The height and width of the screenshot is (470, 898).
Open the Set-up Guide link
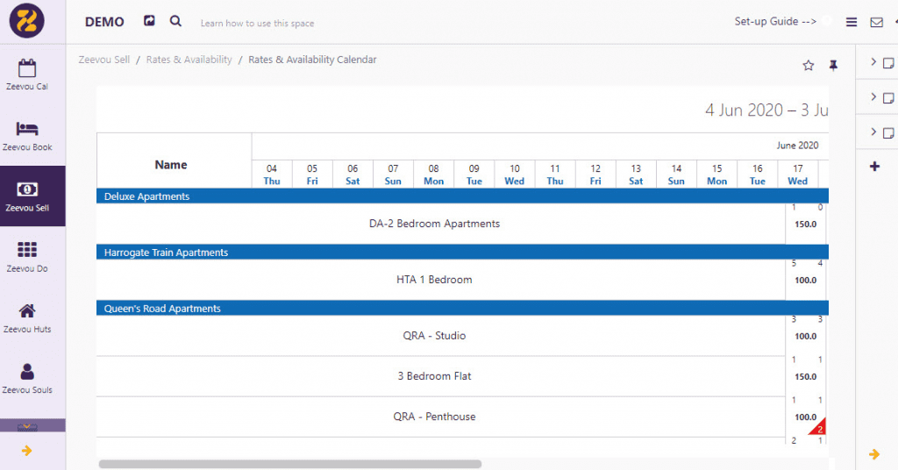click(775, 21)
